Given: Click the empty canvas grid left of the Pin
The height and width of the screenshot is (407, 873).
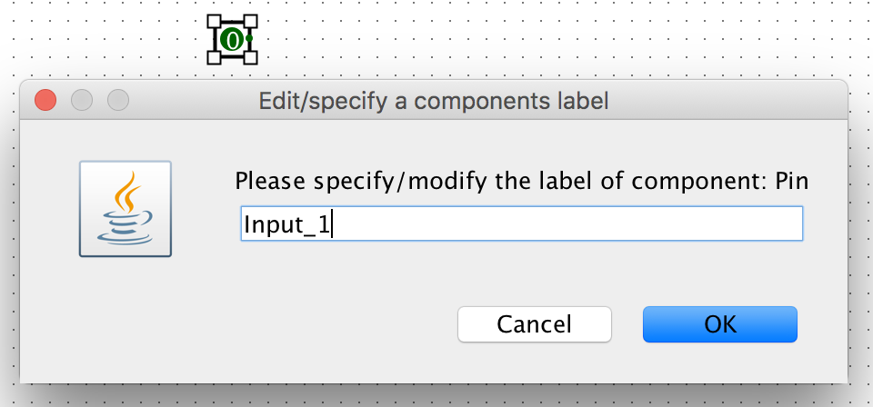Looking at the screenshot, I should tap(109, 39).
